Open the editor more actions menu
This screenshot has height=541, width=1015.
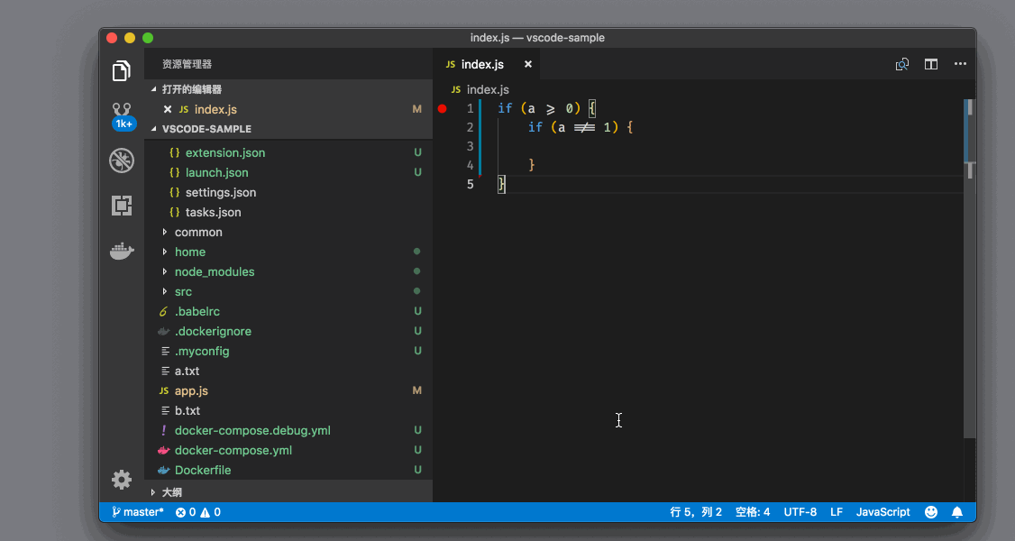960,64
